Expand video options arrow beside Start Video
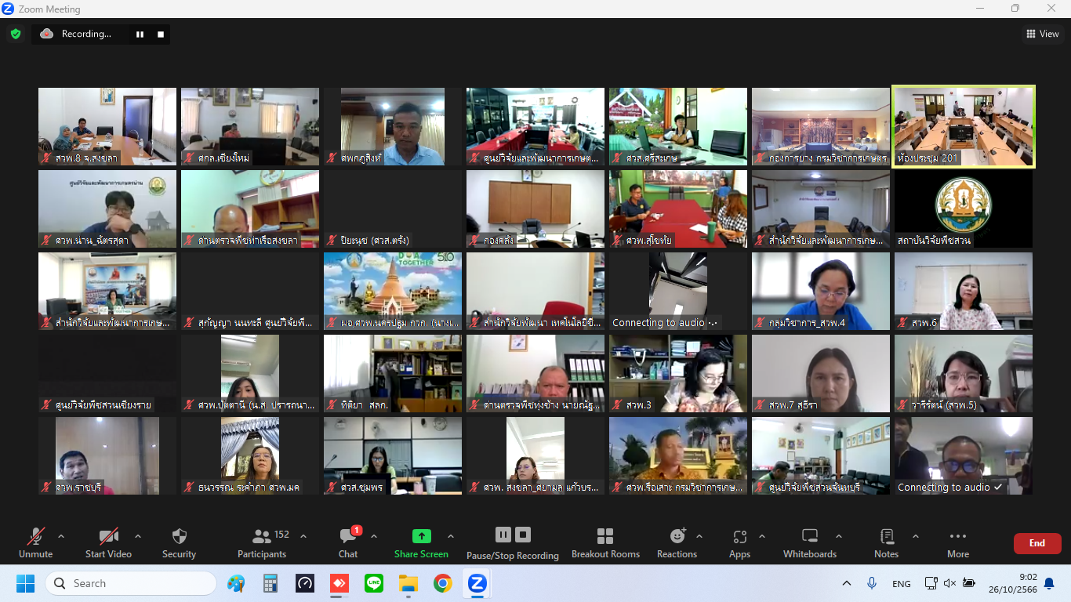This screenshot has width=1071, height=602. tap(138, 536)
